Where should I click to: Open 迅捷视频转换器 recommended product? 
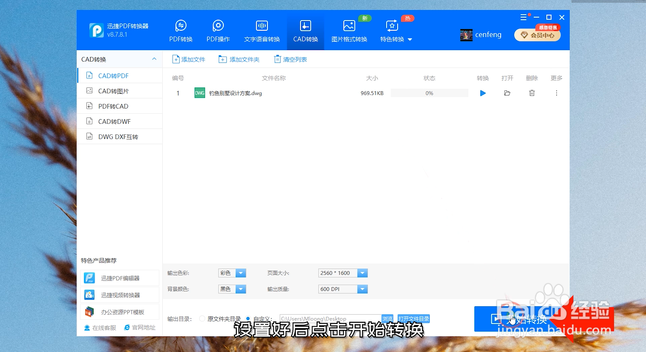pos(120,295)
